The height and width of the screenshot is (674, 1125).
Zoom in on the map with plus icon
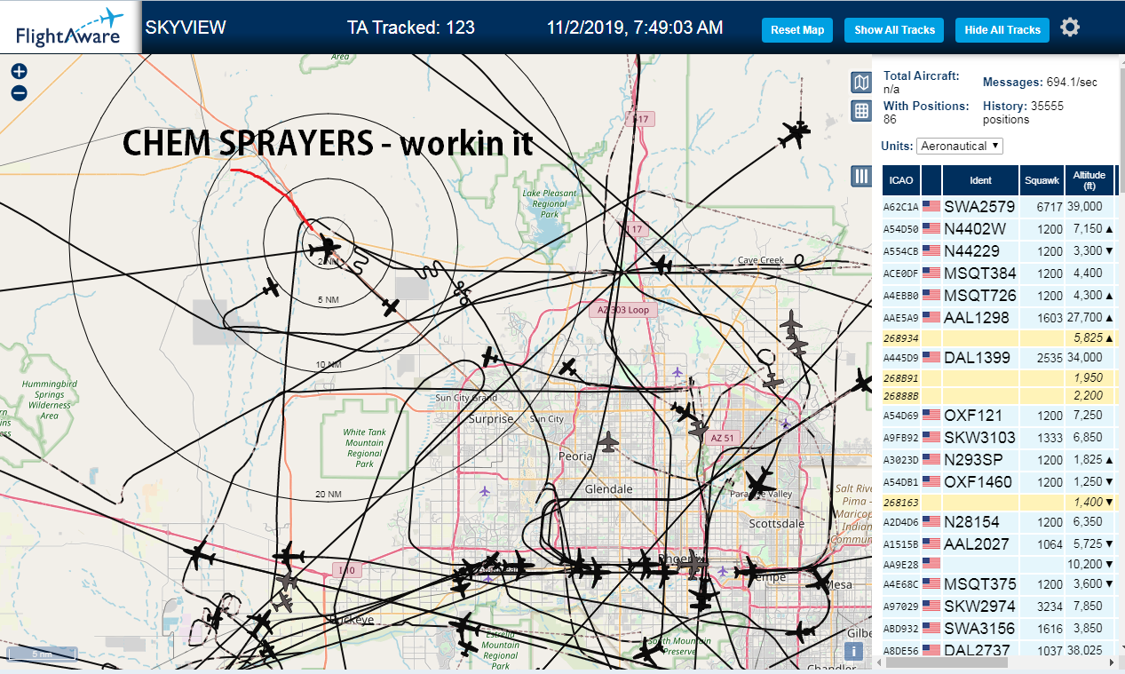point(19,71)
